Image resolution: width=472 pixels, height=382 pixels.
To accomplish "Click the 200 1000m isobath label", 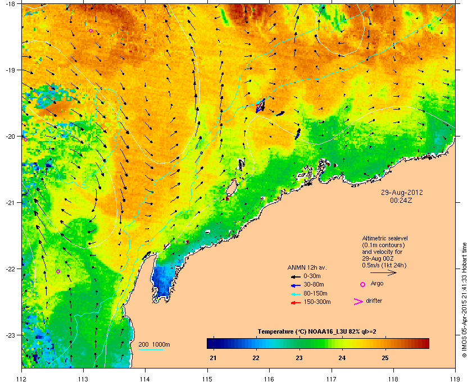I will (154, 345).
